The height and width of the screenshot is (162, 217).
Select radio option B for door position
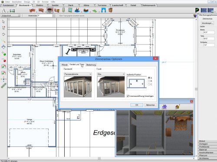(149, 81)
